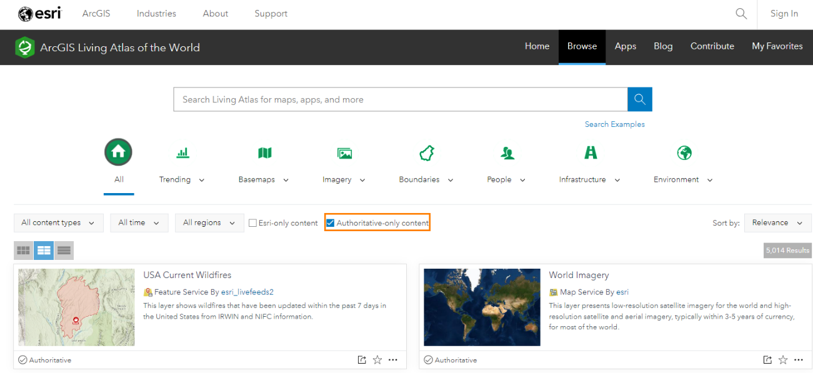Click the Sign In button
The height and width of the screenshot is (373, 813).
(x=784, y=14)
